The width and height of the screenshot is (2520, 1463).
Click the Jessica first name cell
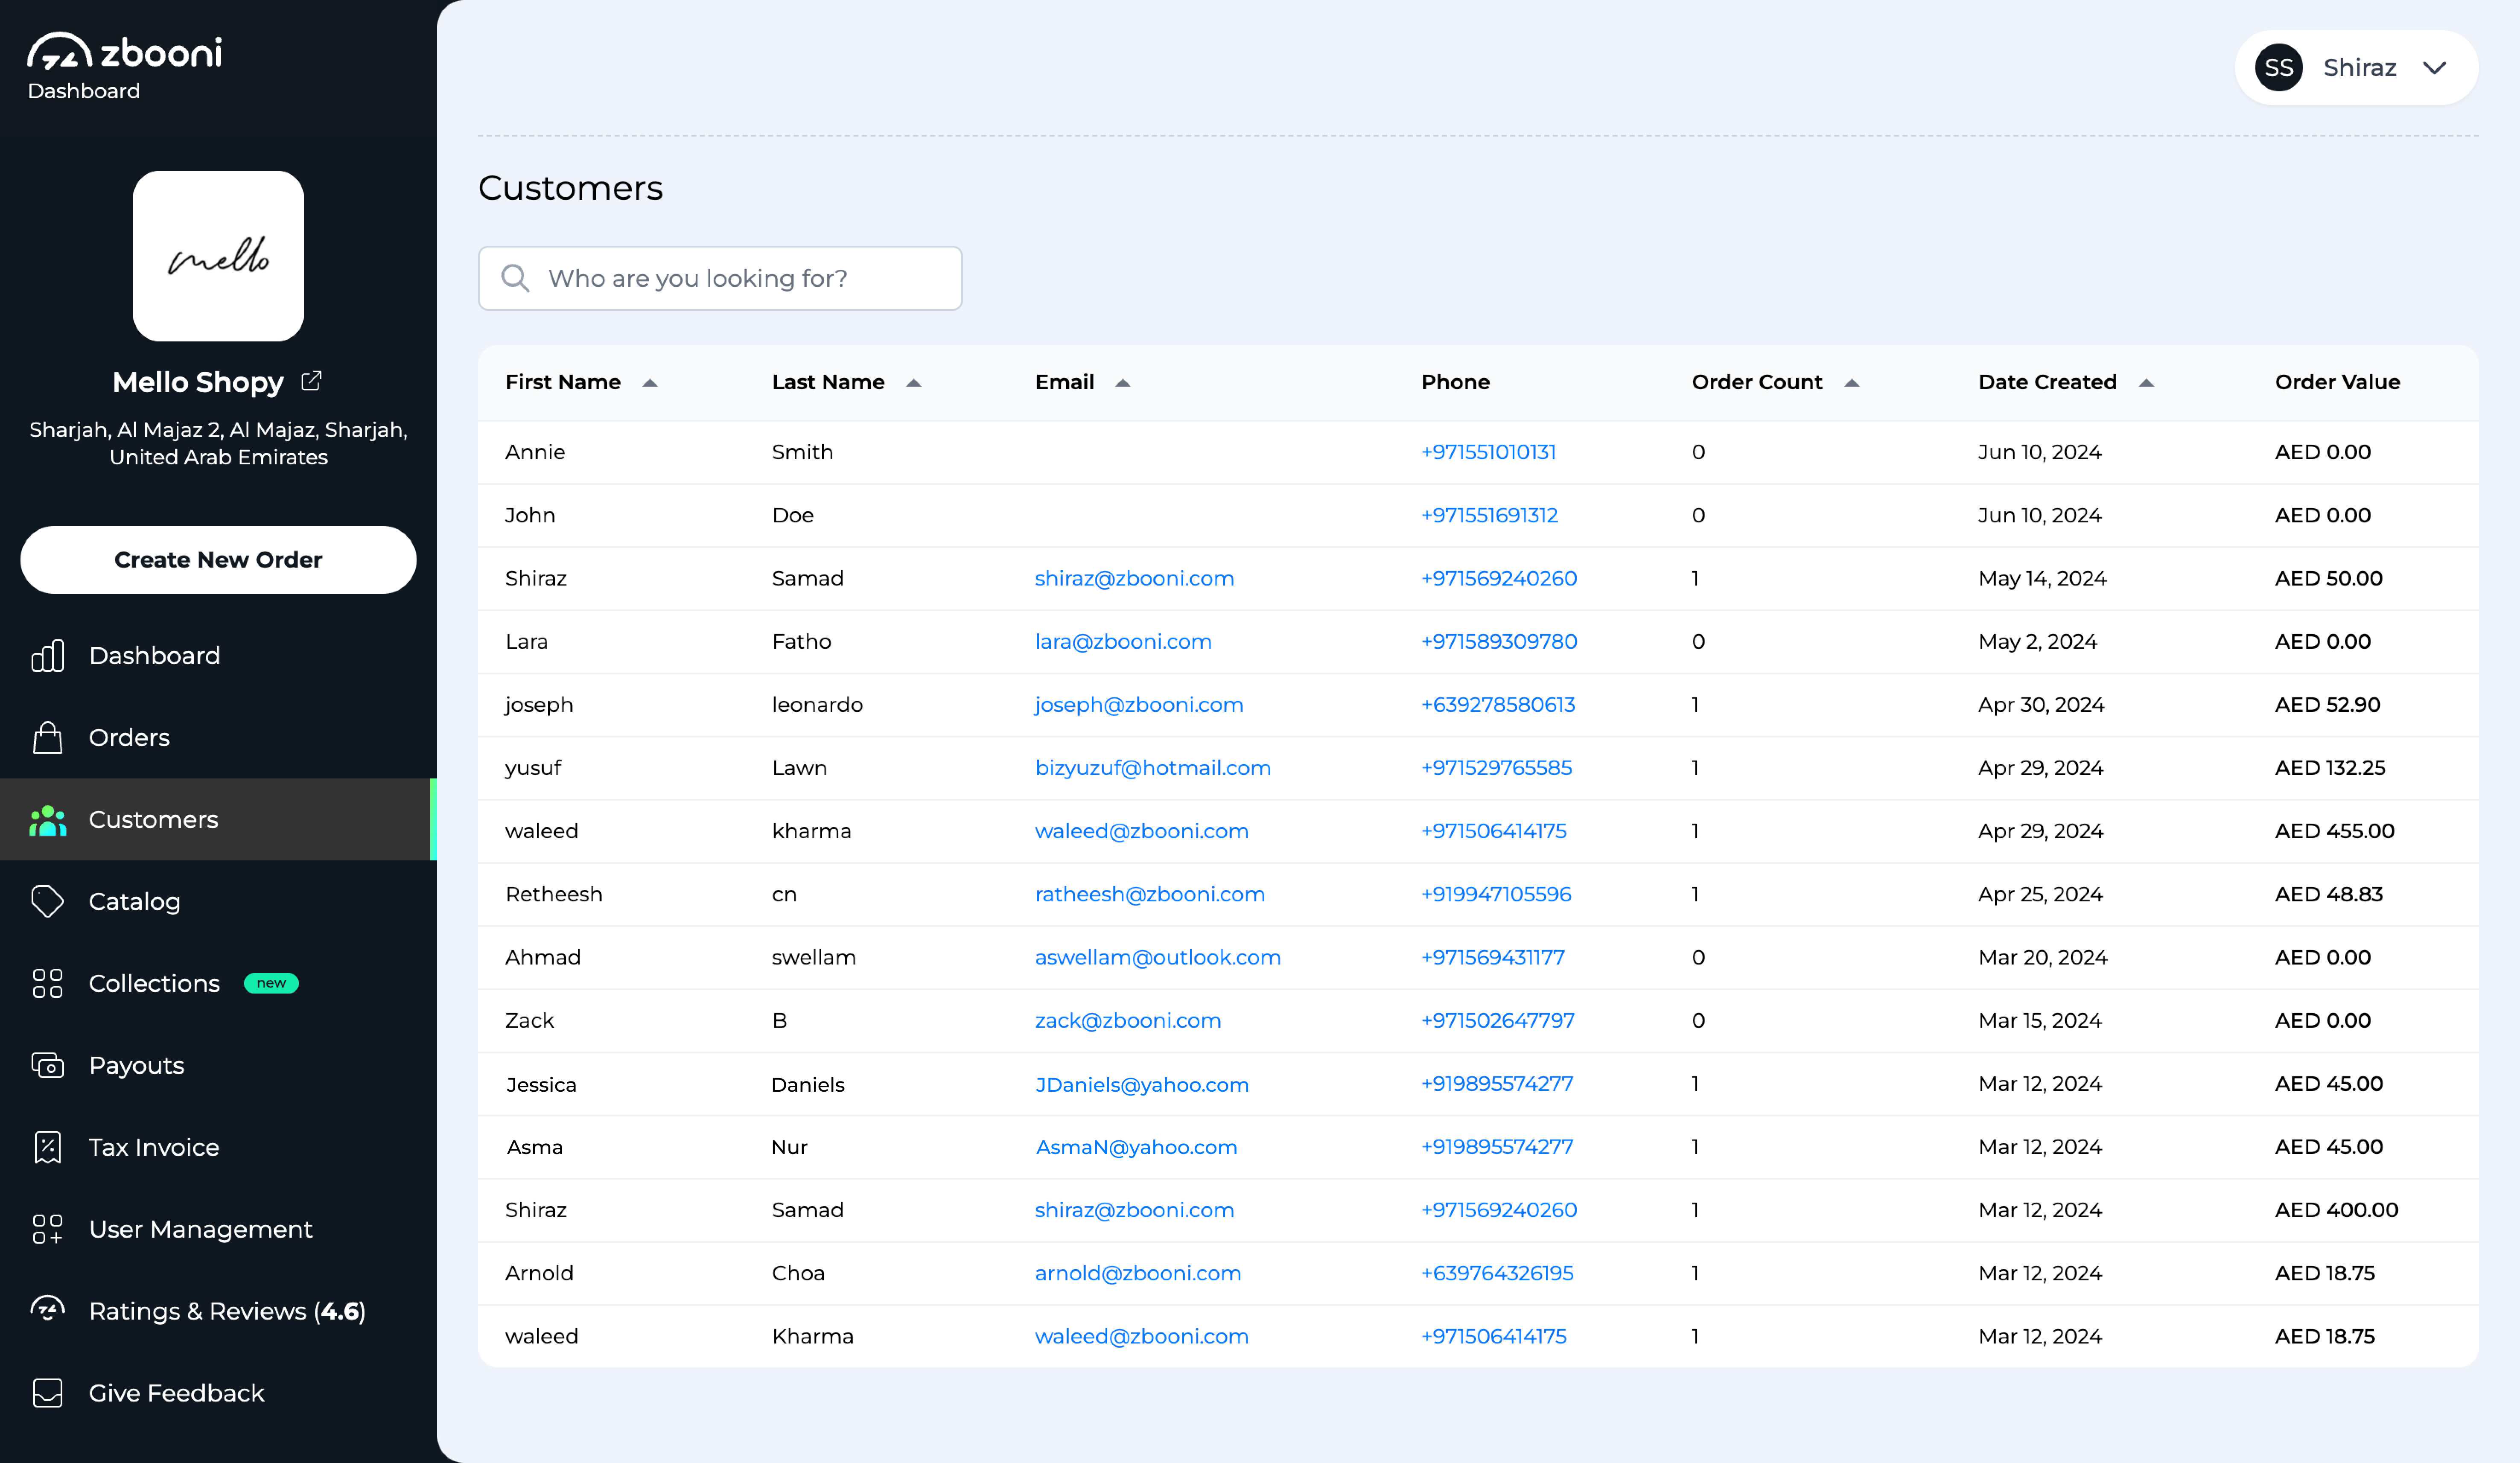coord(541,1084)
